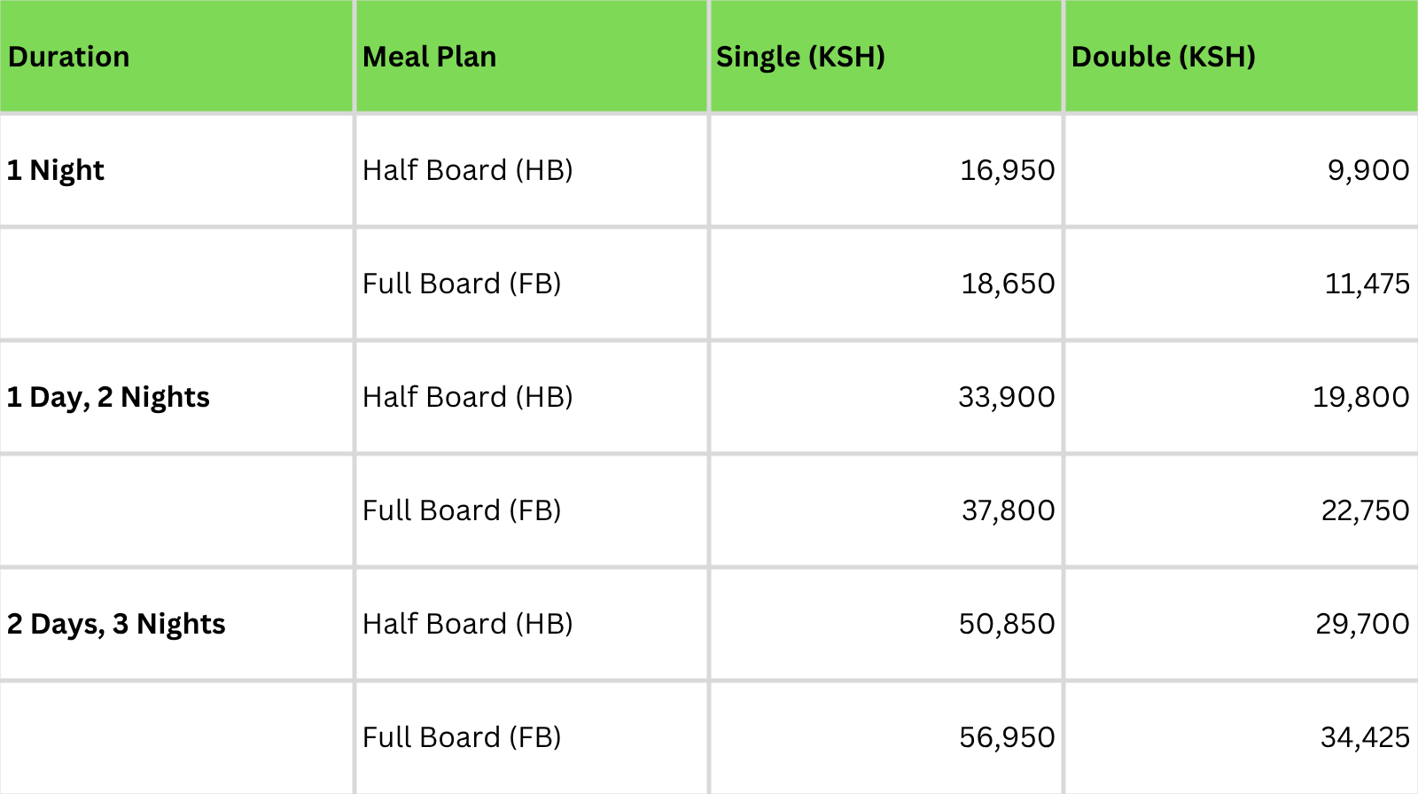Click the 33,900 single price cell
The image size is (1418, 794).
tap(1006, 397)
